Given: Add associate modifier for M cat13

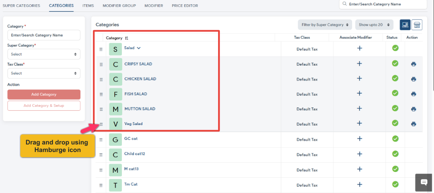Looking at the screenshot, I should pyautogui.click(x=360, y=169).
